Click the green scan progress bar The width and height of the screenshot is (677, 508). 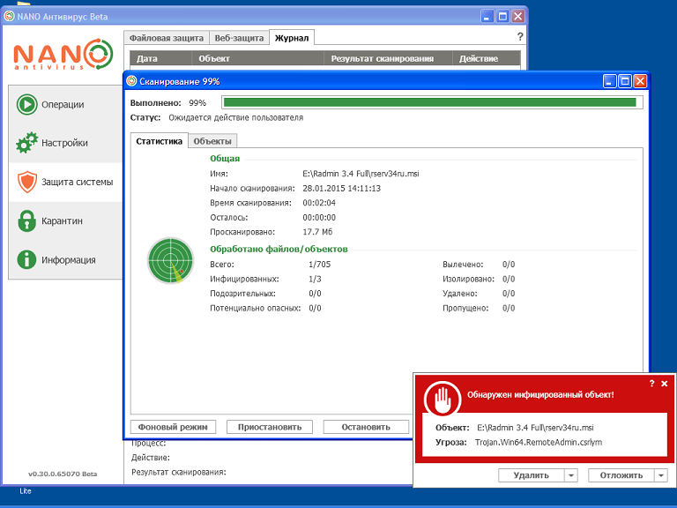pyautogui.click(x=429, y=102)
